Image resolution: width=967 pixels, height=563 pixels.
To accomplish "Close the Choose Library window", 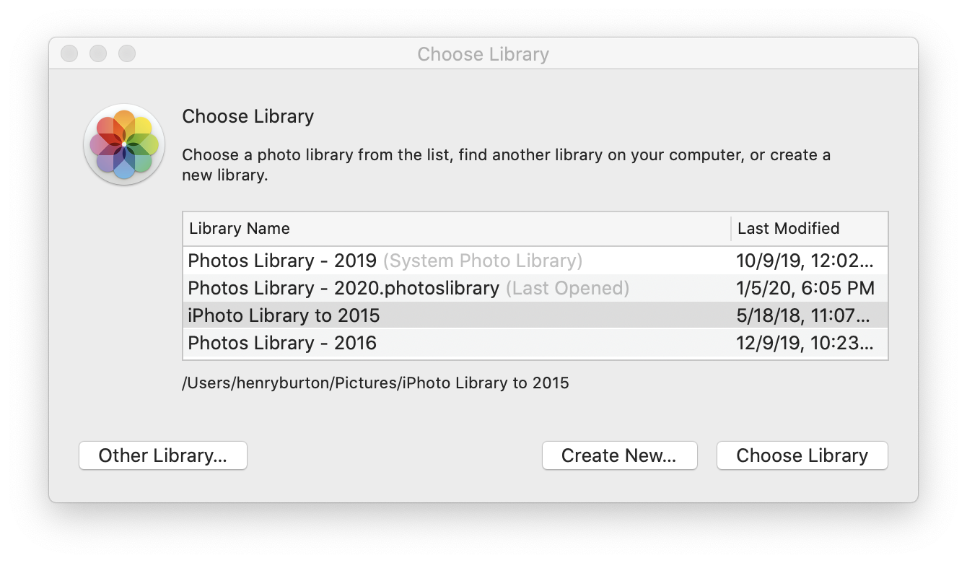I will [x=69, y=53].
